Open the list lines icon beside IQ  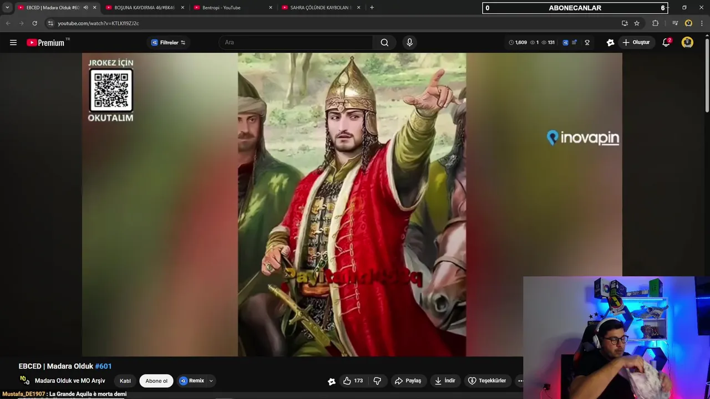pyautogui.click(x=574, y=43)
